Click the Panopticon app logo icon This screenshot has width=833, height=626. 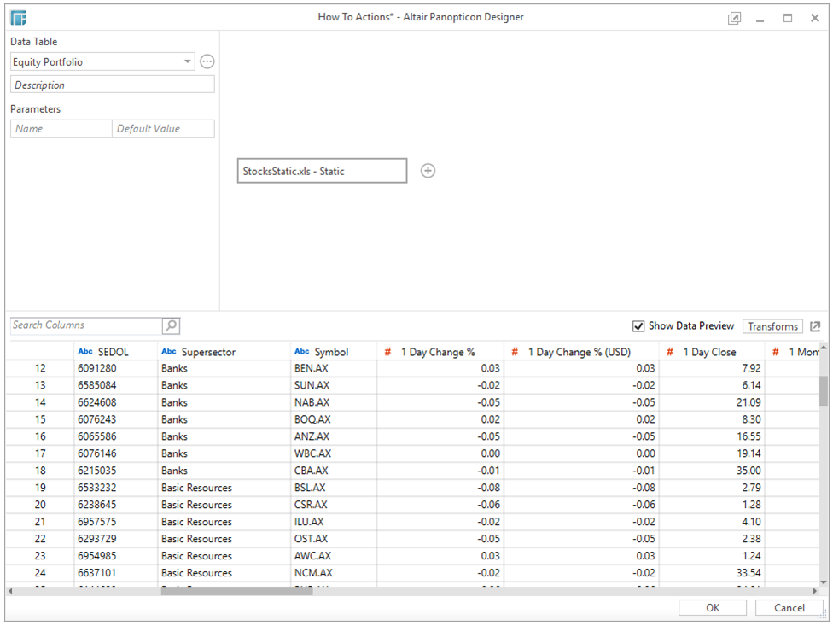tap(18, 17)
